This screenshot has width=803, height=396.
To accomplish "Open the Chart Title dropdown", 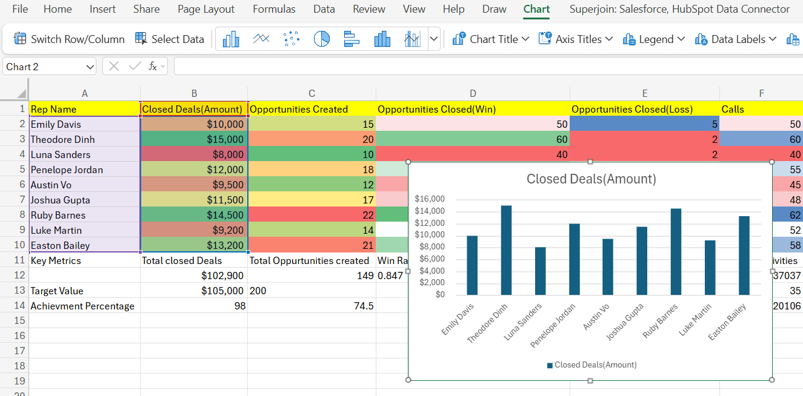I will click(491, 39).
